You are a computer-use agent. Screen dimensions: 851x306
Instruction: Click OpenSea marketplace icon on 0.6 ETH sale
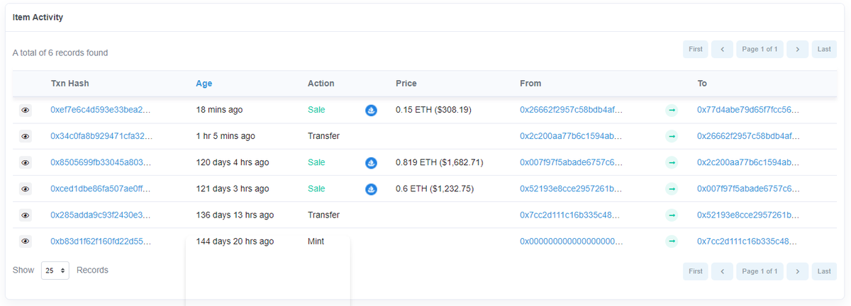click(x=371, y=189)
